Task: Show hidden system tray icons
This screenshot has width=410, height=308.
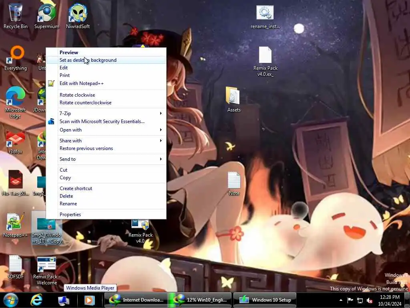Action: click(341, 300)
